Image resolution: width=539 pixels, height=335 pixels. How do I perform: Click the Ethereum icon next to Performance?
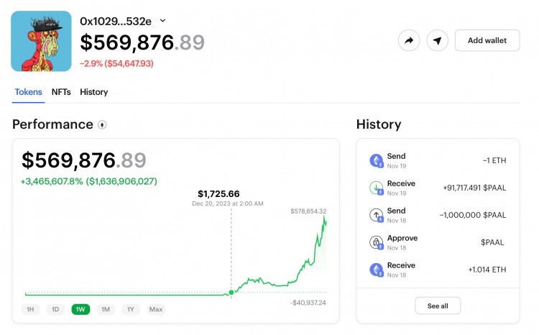[x=102, y=124]
